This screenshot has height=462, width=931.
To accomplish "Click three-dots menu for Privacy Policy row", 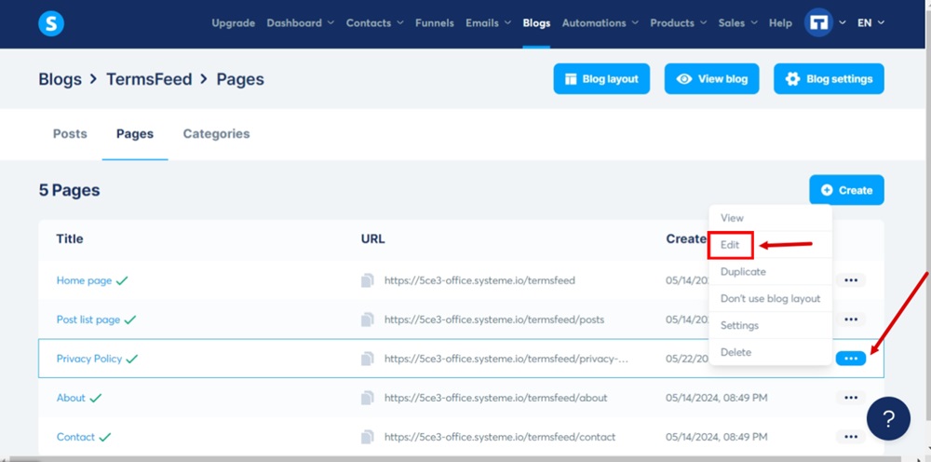I will (851, 359).
